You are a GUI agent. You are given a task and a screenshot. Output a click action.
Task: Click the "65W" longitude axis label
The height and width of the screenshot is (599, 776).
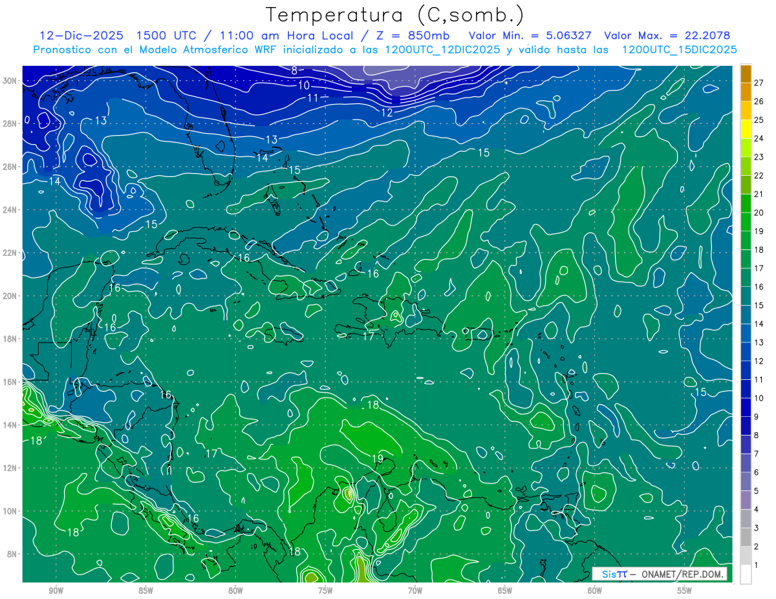click(505, 591)
